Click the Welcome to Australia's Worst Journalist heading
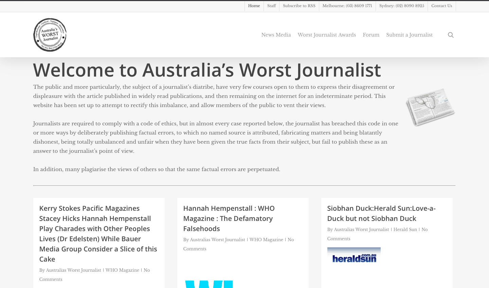The image size is (489, 288). [207, 70]
